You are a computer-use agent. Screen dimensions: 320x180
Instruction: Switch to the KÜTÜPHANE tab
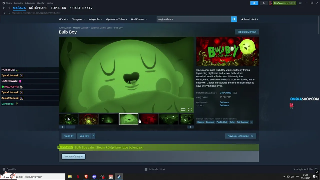(x=38, y=8)
